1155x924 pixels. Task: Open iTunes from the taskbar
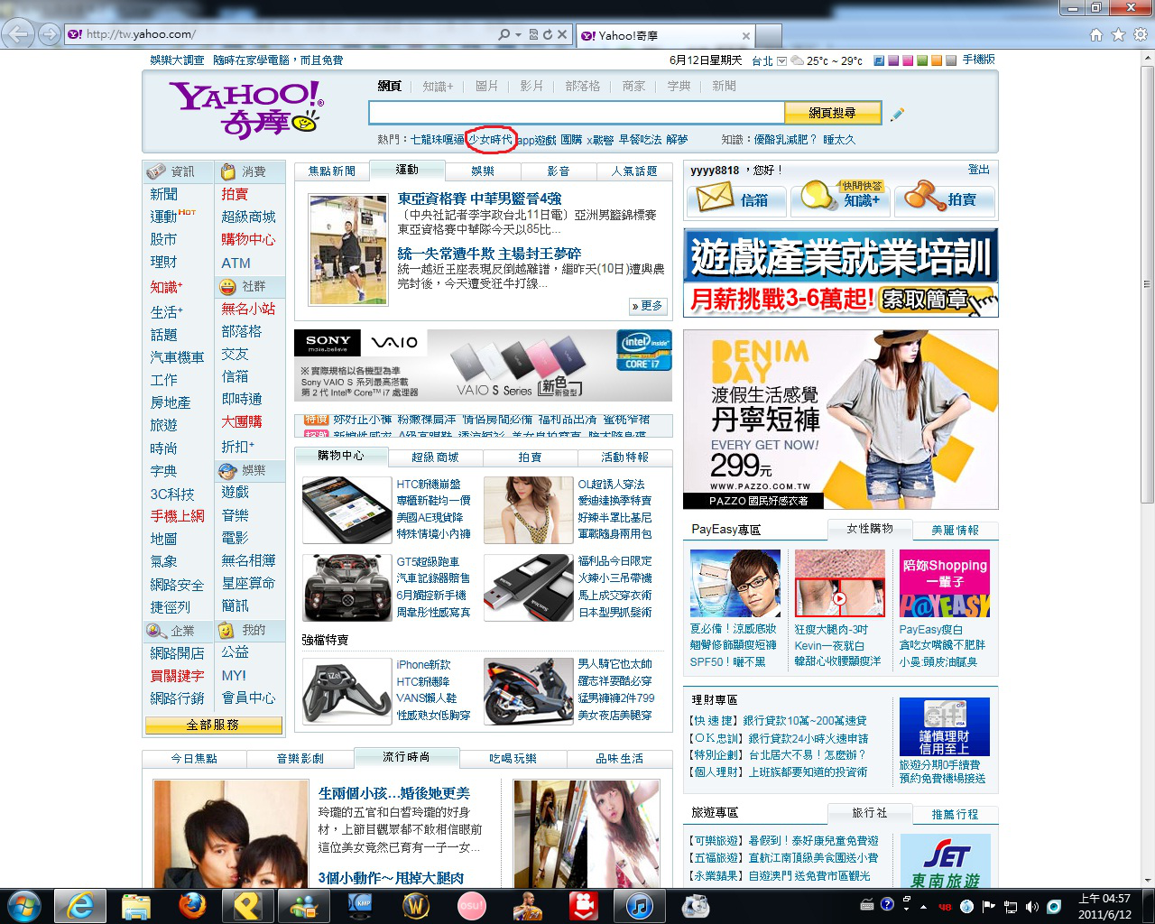coord(640,905)
